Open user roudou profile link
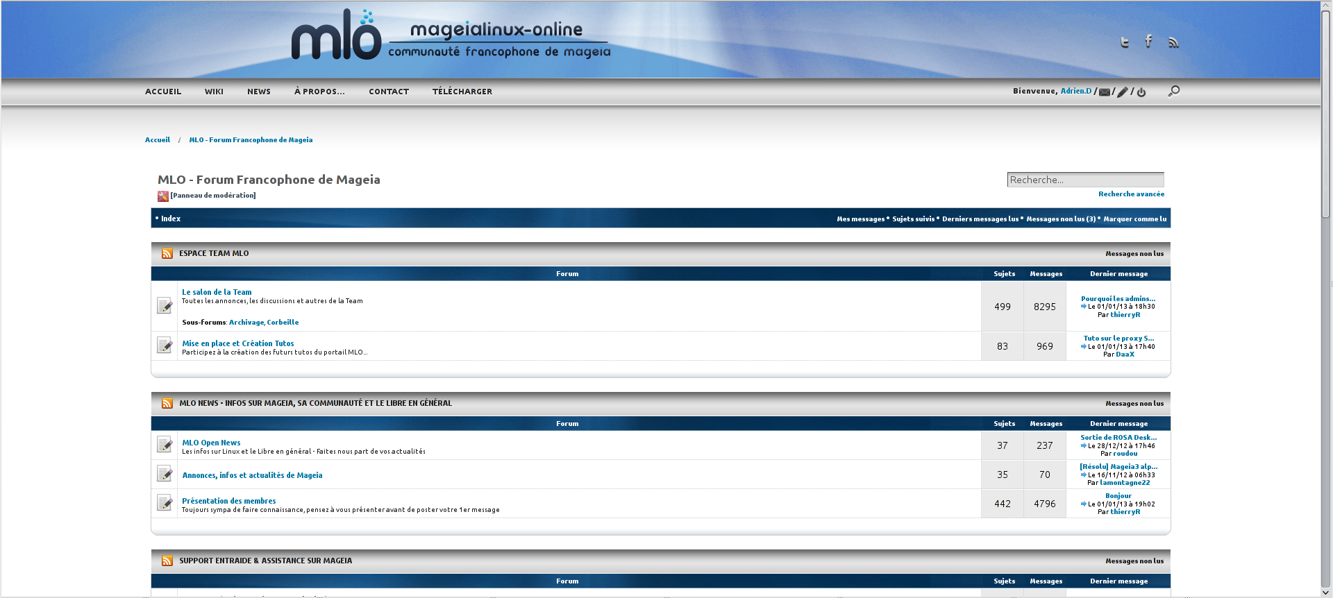This screenshot has width=1333, height=598. coord(1125,454)
